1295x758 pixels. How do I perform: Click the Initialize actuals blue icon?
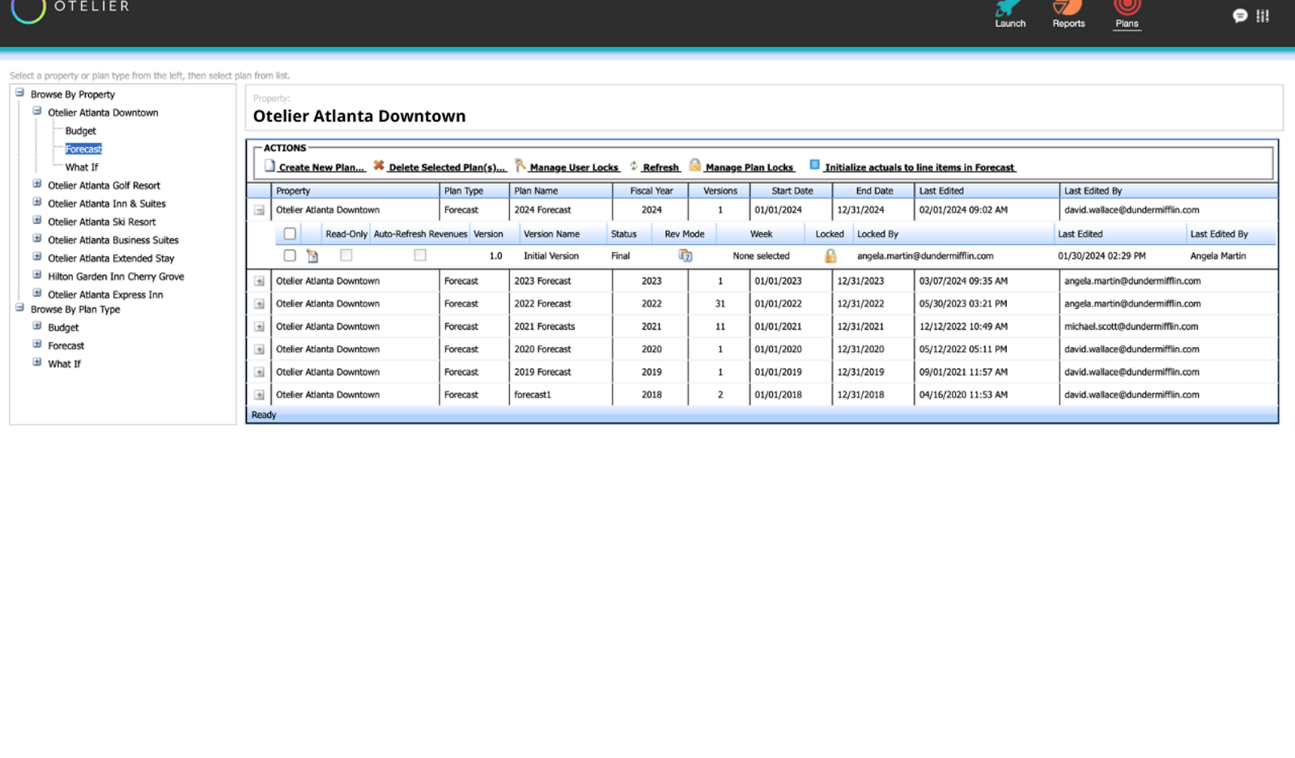(814, 164)
